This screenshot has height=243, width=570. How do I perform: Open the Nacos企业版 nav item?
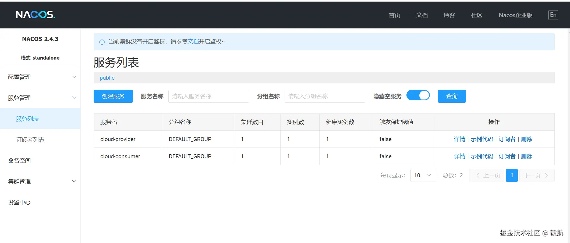click(515, 15)
